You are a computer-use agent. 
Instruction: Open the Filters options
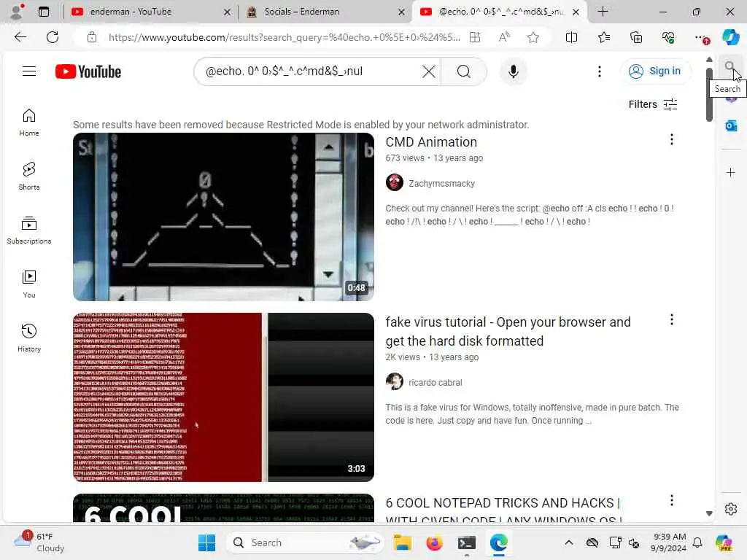click(653, 104)
